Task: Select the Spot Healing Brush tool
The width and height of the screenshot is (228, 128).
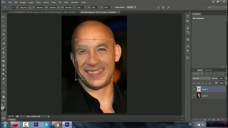Action: (x=4, y=43)
